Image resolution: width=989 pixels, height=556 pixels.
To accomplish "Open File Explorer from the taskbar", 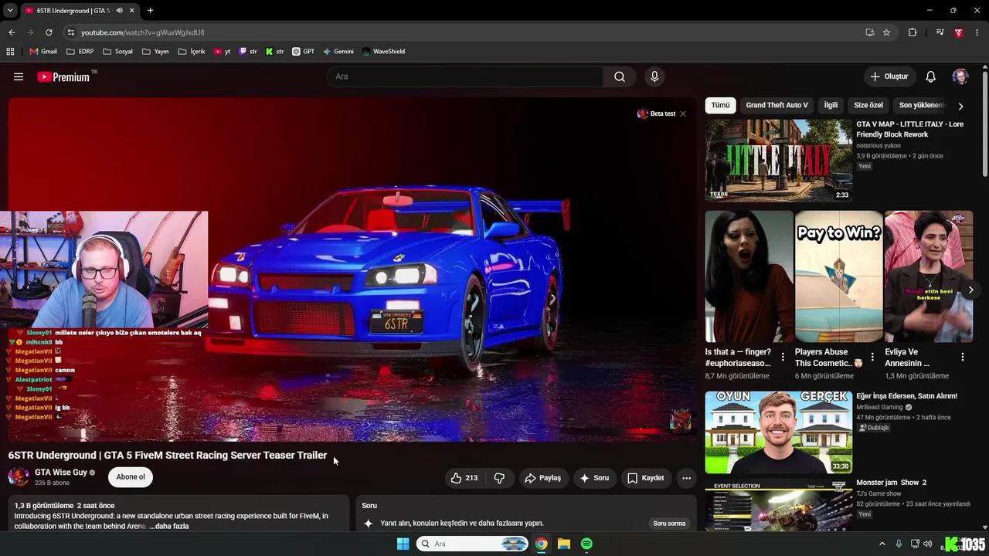I will click(564, 544).
